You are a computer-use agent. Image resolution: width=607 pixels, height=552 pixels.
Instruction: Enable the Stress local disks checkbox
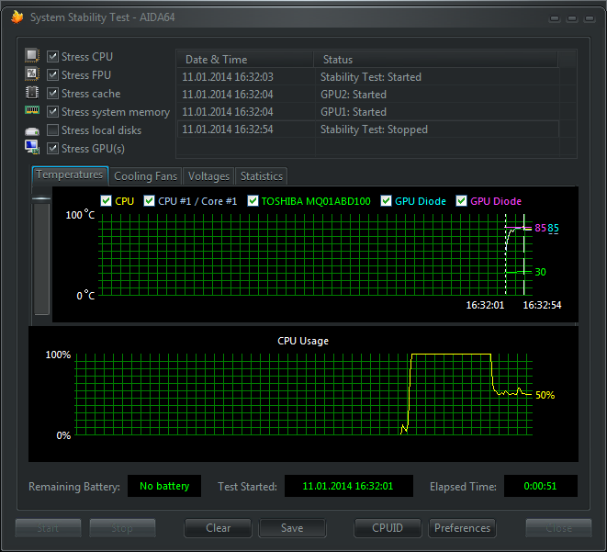pos(53,130)
